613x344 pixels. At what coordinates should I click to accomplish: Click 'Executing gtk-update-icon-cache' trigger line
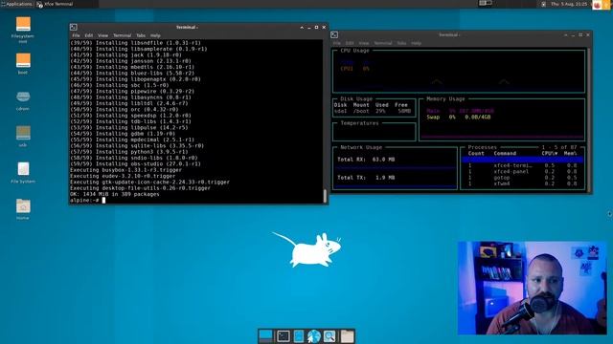149,182
